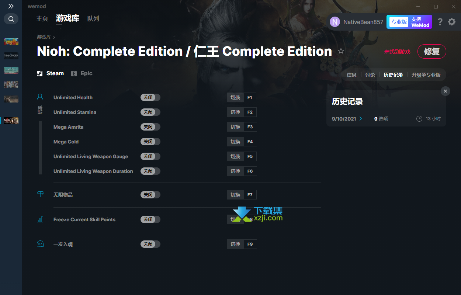Click the F3 hotkey field for Mega Amrita
This screenshot has width=461, height=295.
tap(250, 127)
